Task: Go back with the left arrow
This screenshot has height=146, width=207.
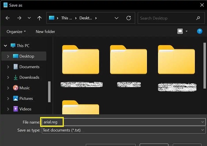Action: click(x=8, y=18)
